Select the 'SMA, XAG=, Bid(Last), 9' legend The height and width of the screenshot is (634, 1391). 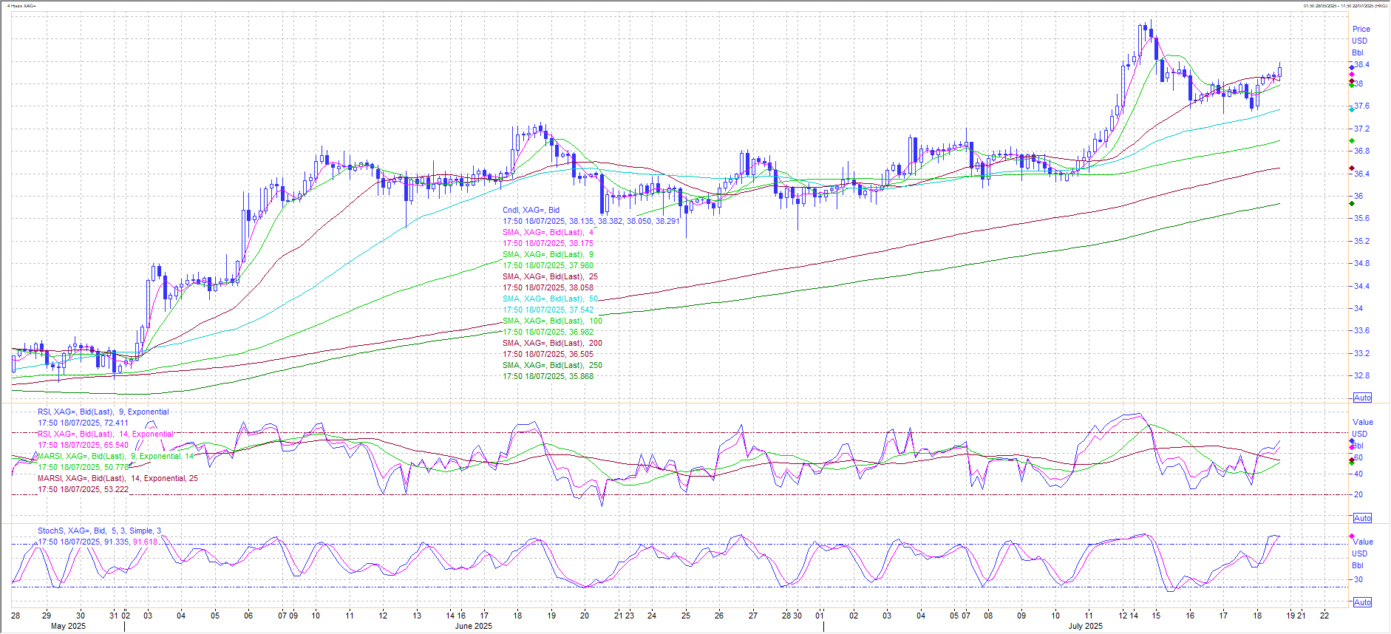(548, 254)
